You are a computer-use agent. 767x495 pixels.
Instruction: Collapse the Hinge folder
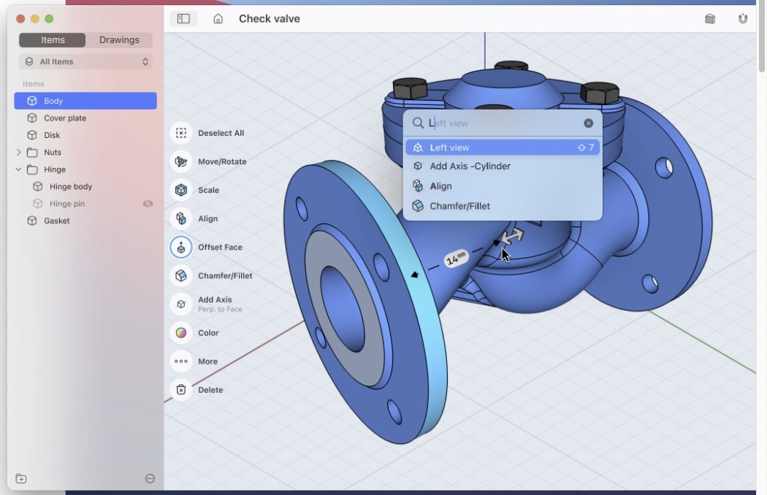(18, 169)
